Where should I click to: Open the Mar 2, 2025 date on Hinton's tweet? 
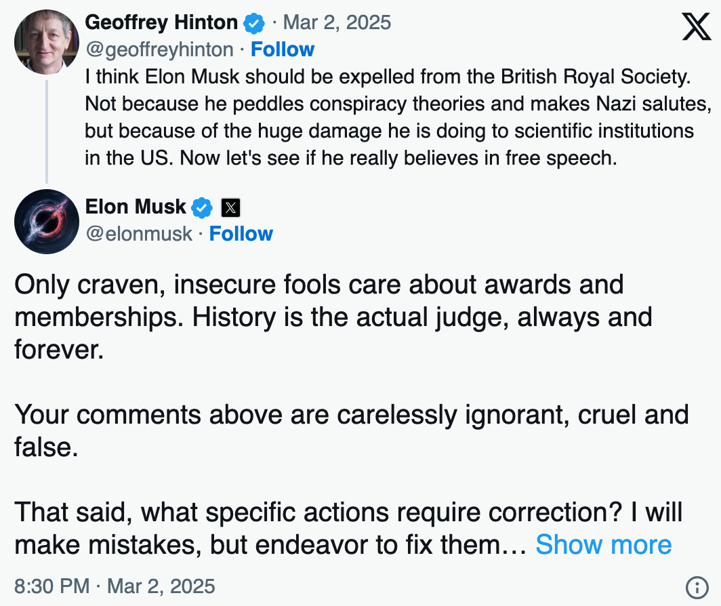click(337, 22)
